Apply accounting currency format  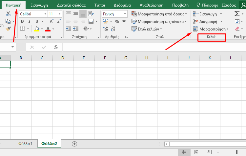pyautogui.click(x=106, y=21)
